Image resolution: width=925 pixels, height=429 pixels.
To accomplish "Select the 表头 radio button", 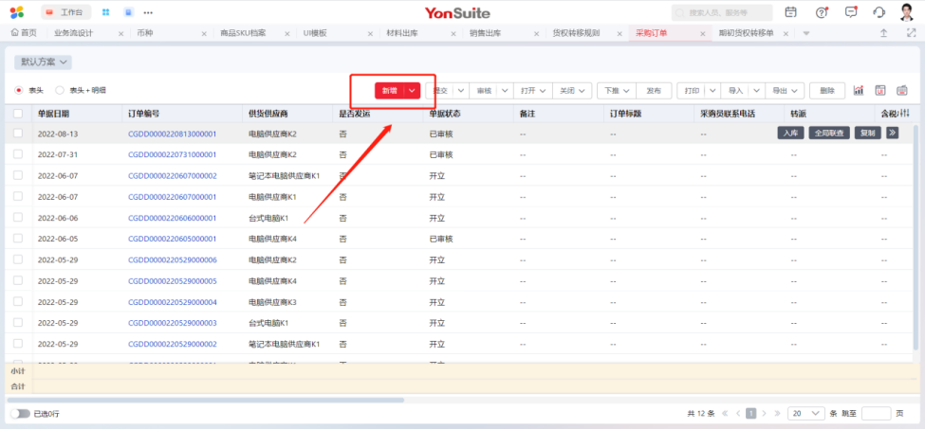I will click(x=18, y=90).
